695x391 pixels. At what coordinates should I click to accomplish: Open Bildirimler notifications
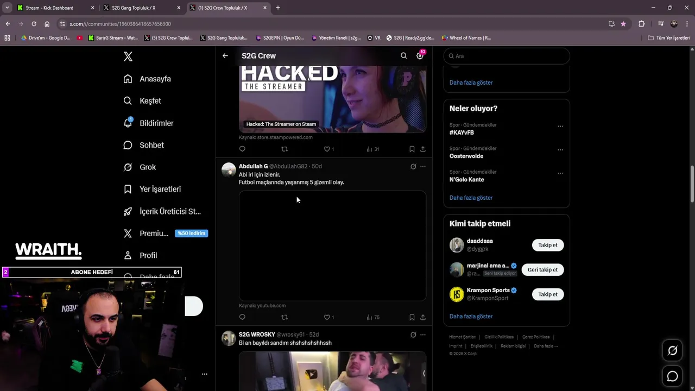pos(148,123)
